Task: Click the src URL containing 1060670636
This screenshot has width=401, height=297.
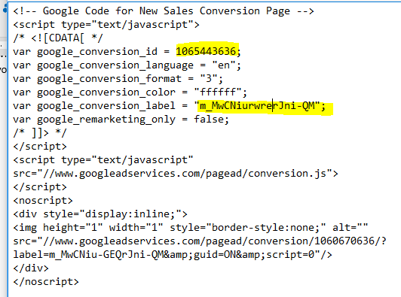Action: coord(200,241)
